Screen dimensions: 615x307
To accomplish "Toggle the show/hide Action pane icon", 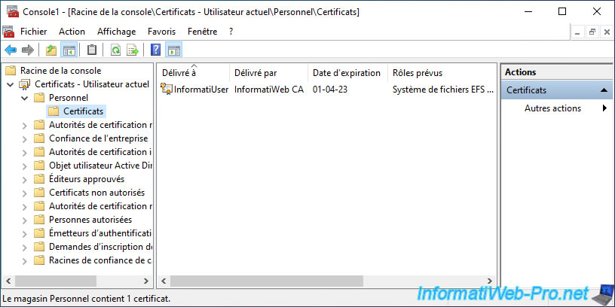I will [x=173, y=50].
